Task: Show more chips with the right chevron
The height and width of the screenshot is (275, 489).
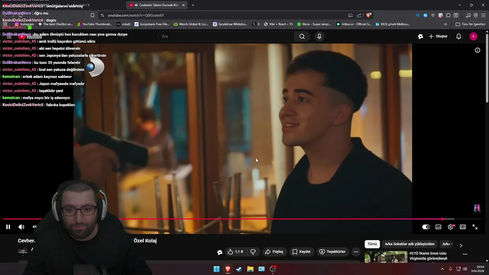Action: [461, 246]
